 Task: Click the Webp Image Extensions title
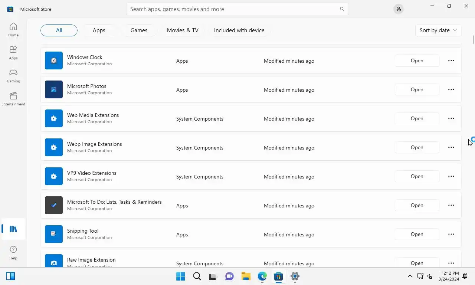(x=94, y=144)
